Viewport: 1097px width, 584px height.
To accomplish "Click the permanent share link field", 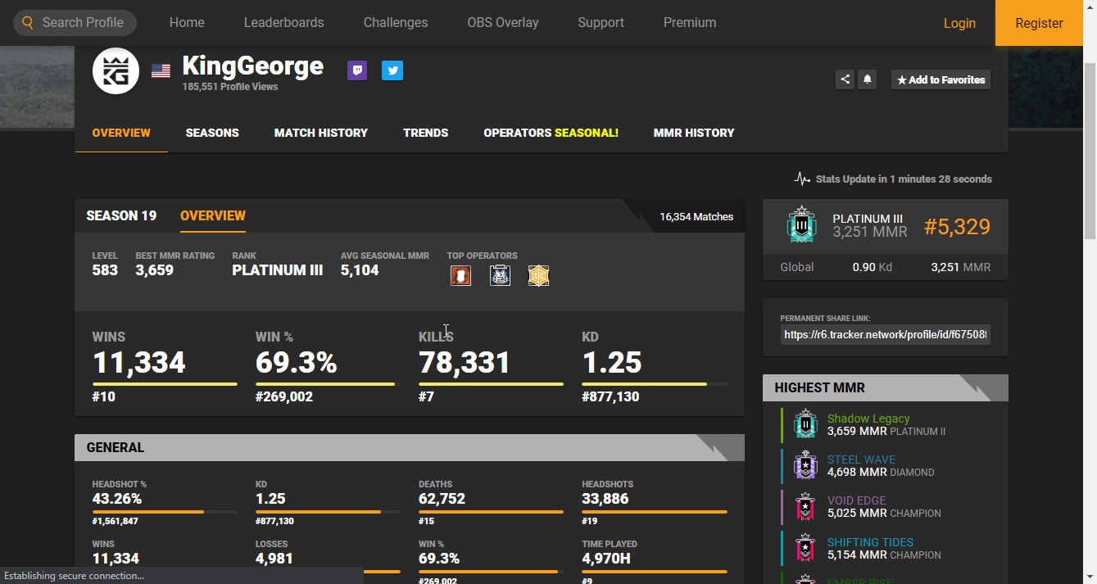I will pos(885,334).
